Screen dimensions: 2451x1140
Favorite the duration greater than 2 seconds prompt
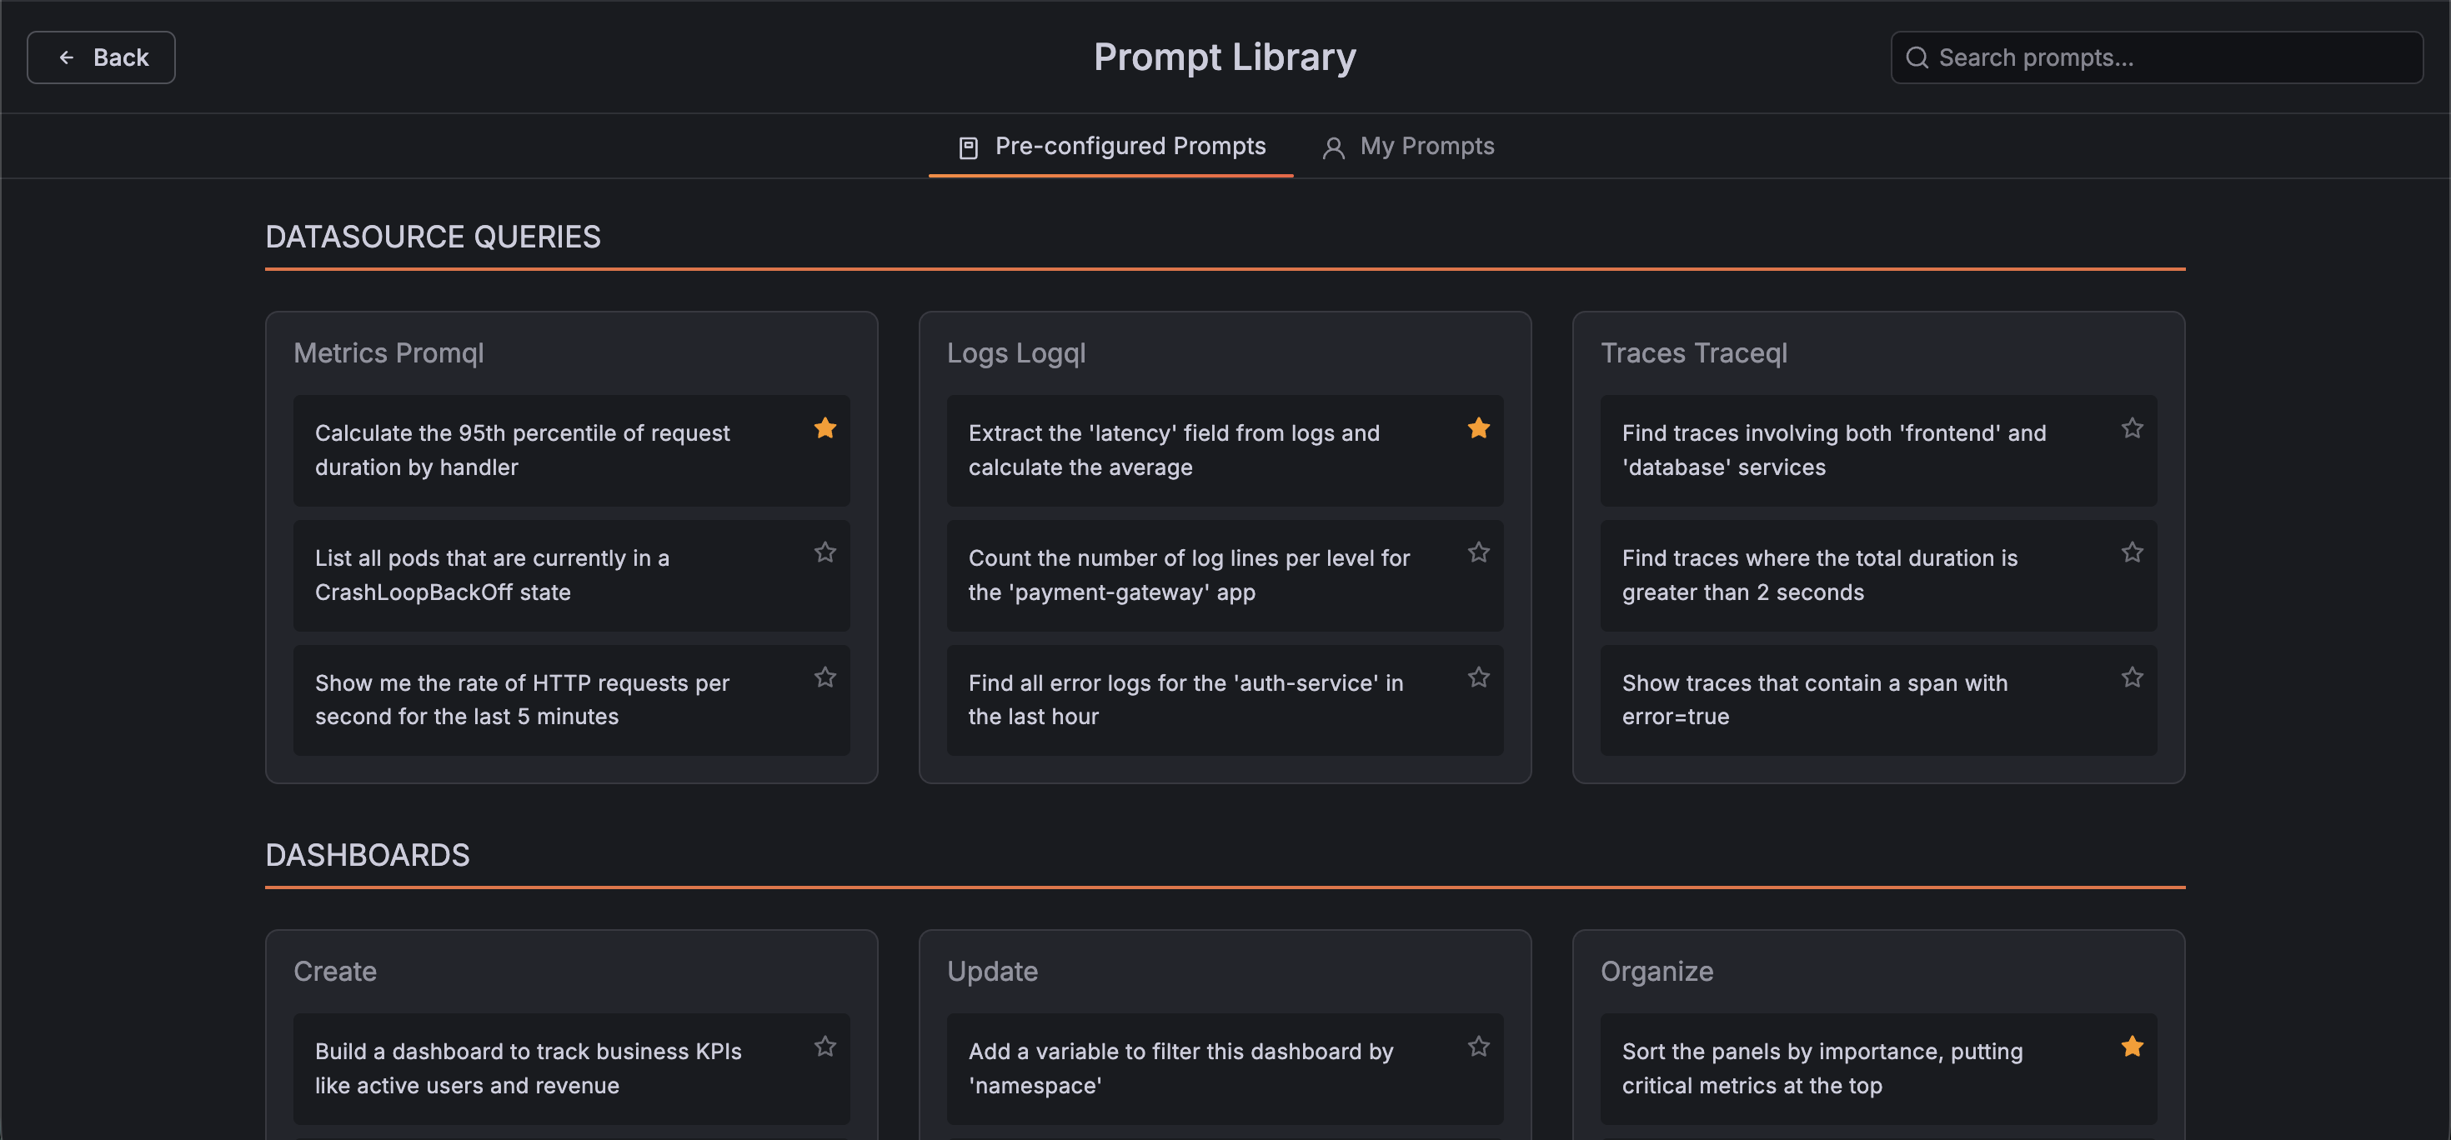(x=2133, y=552)
